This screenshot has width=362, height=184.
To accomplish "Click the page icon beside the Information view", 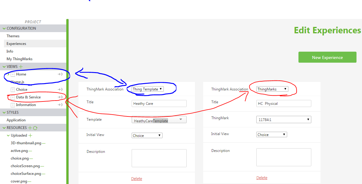I will (13, 105).
